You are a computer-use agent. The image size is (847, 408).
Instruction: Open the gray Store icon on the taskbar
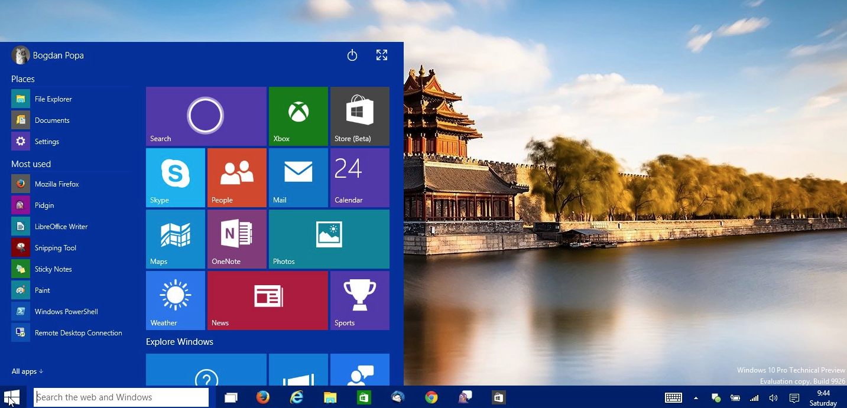[499, 397]
